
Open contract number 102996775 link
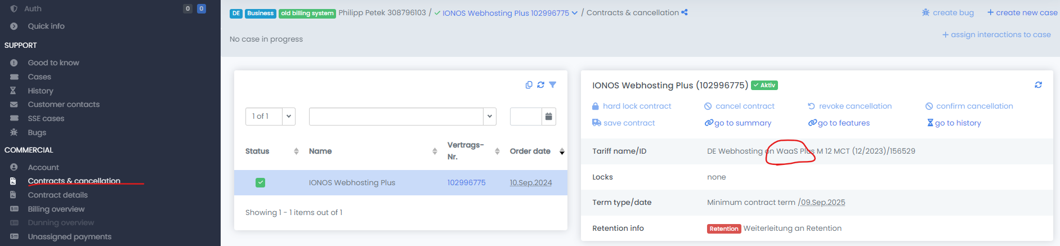point(466,182)
